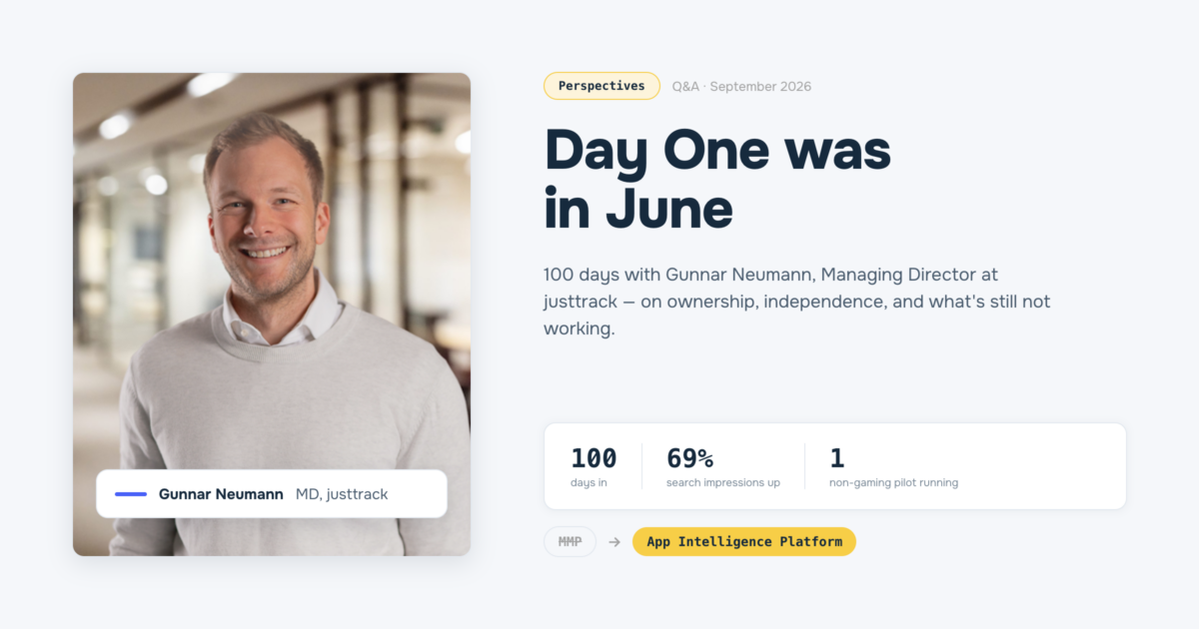The height and width of the screenshot is (629, 1199).
Task: Click the "non-gaming pilot running" label
Action: click(x=893, y=483)
